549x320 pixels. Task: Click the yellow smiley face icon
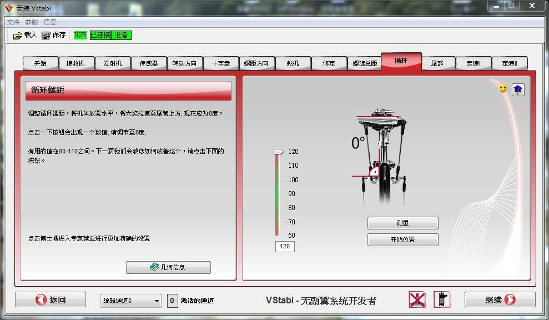(503, 89)
